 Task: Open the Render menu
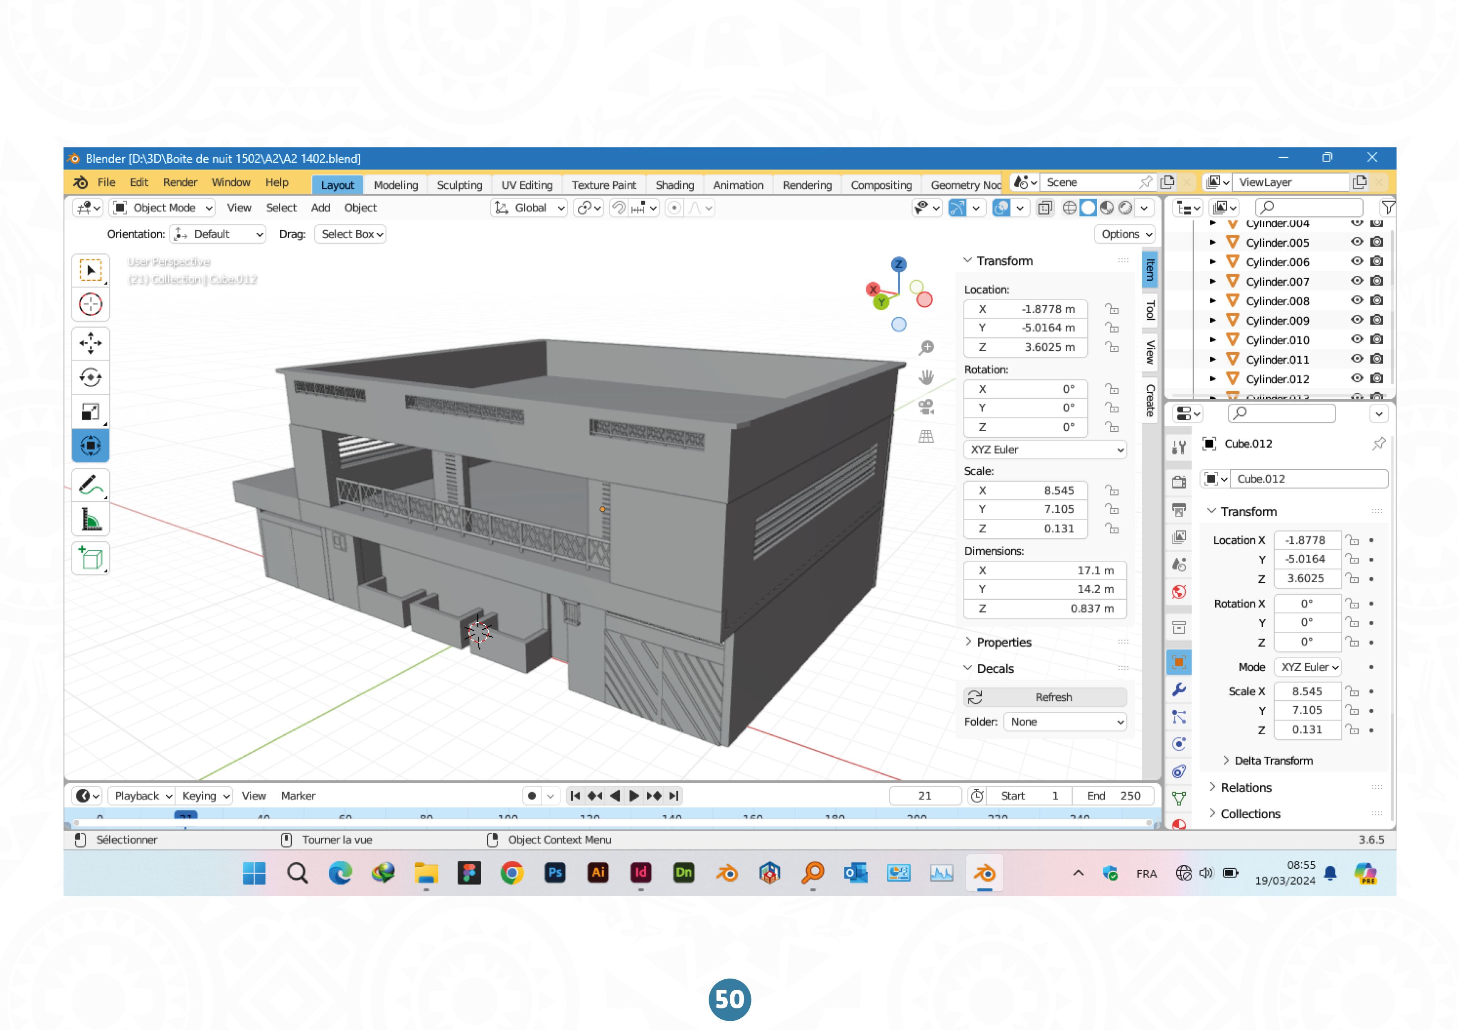pos(180,182)
